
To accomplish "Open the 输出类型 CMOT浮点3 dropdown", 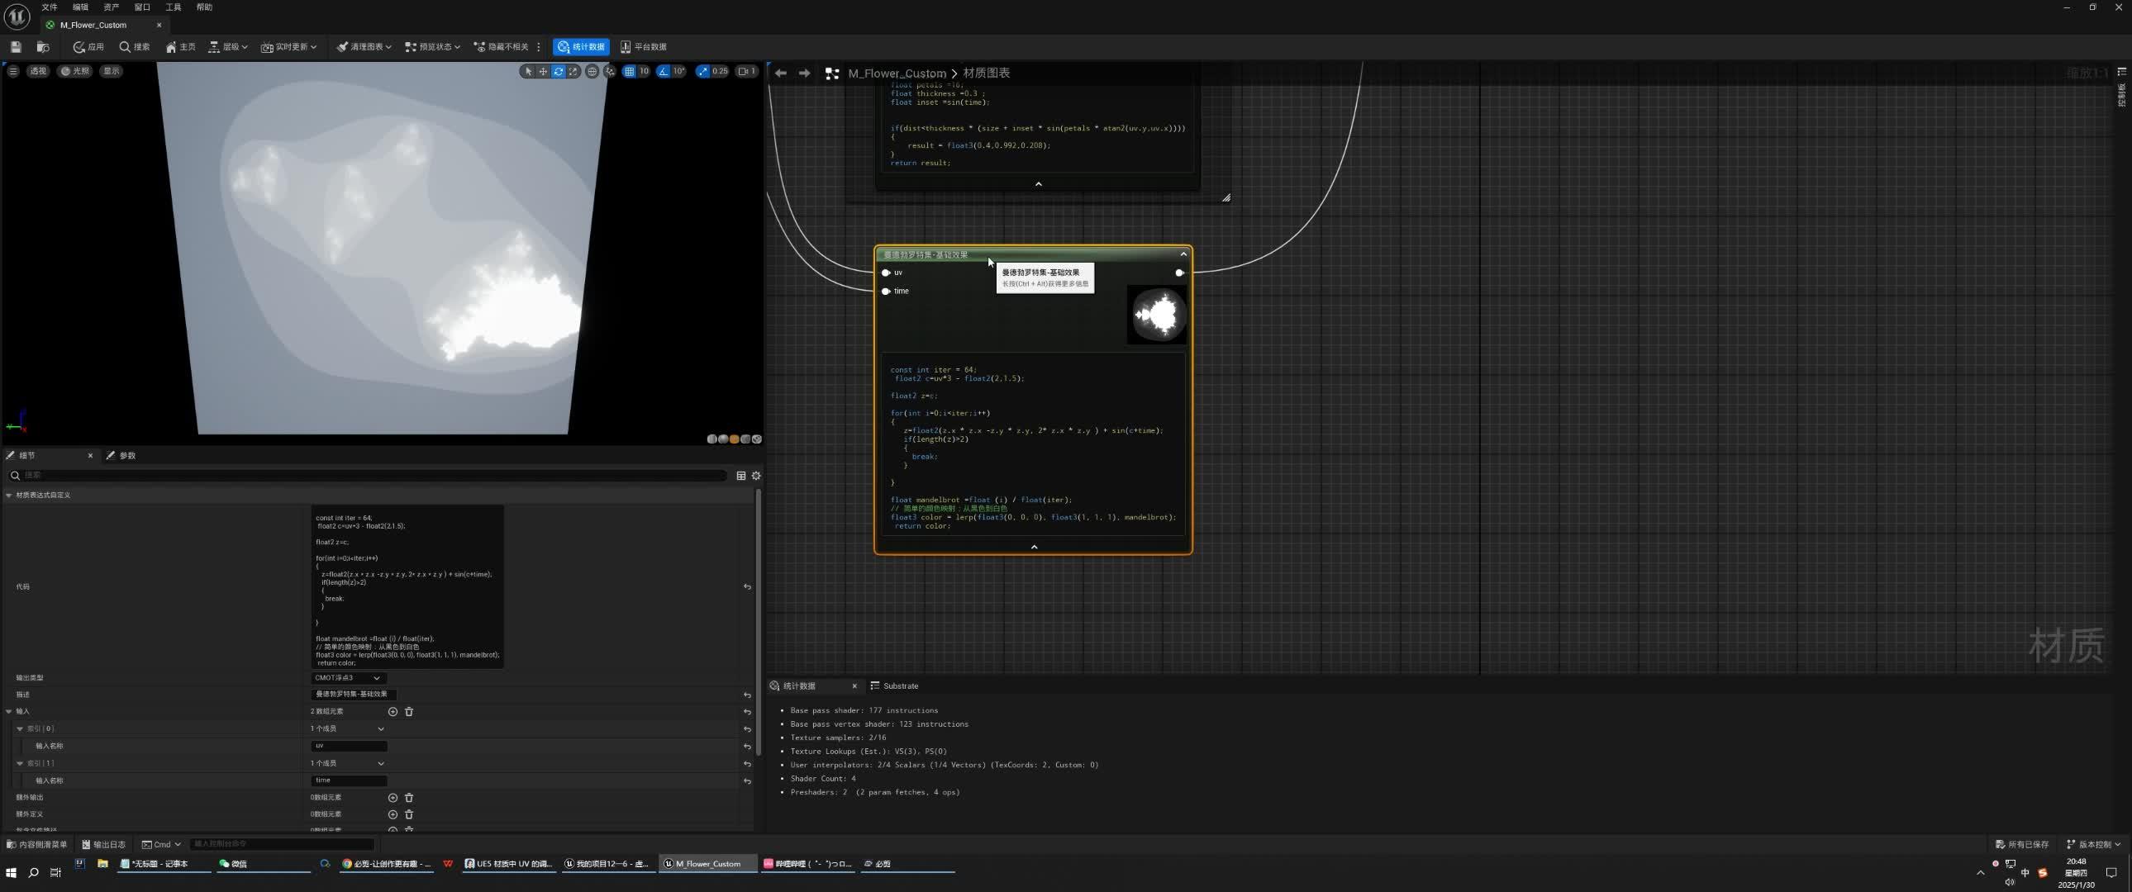I will tap(348, 678).
